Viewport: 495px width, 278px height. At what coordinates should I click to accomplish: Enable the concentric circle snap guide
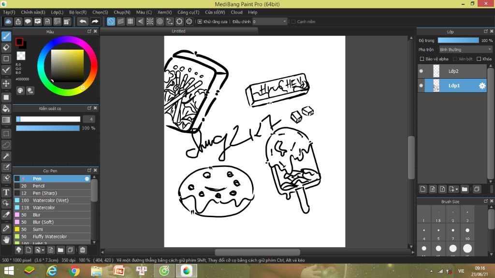point(160,21)
